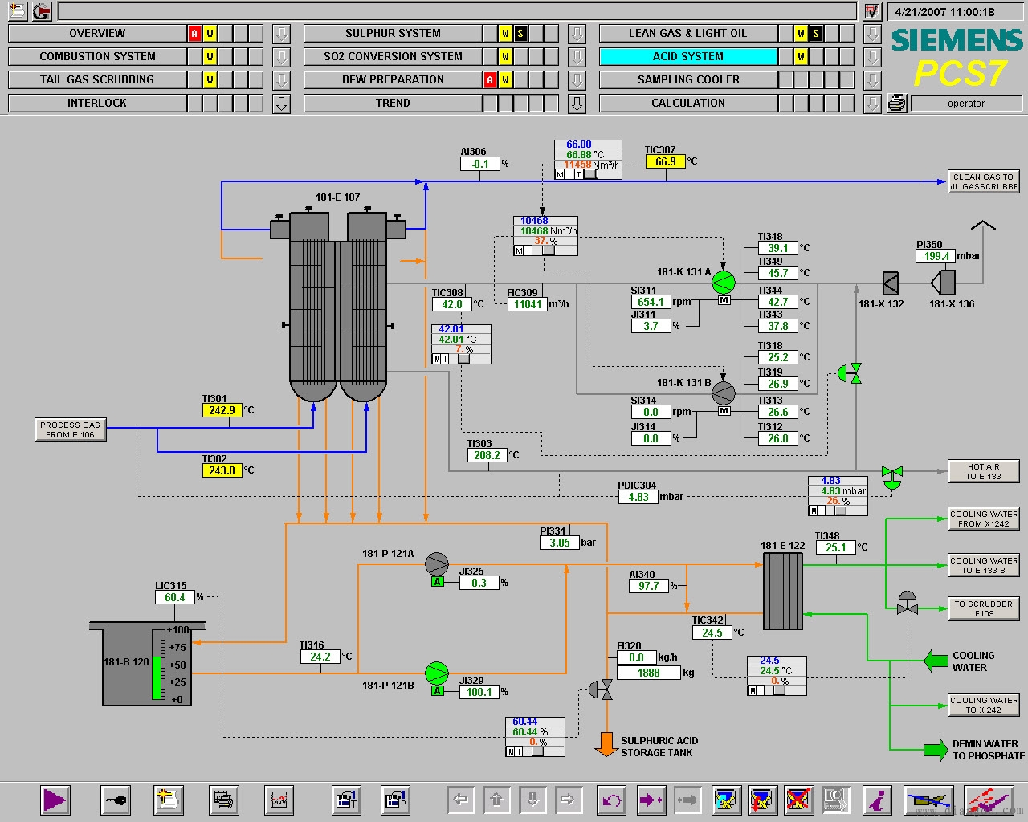Expand the arrow next to OVERVIEW
Image resolution: width=1028 pixels, height=822 pixels.
pos(281,34)
